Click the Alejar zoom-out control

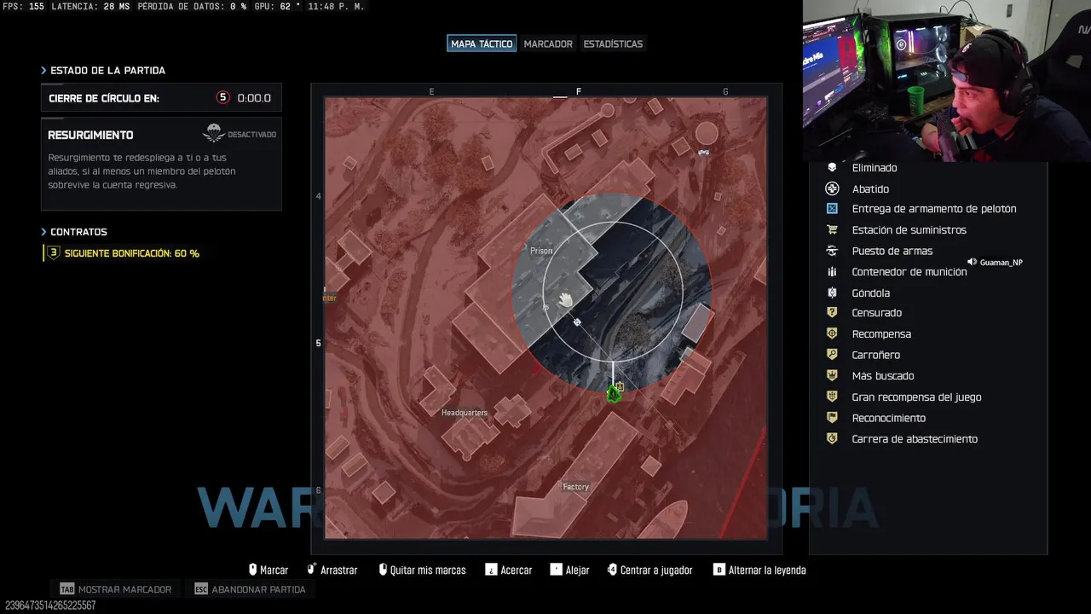pos(569,570)
